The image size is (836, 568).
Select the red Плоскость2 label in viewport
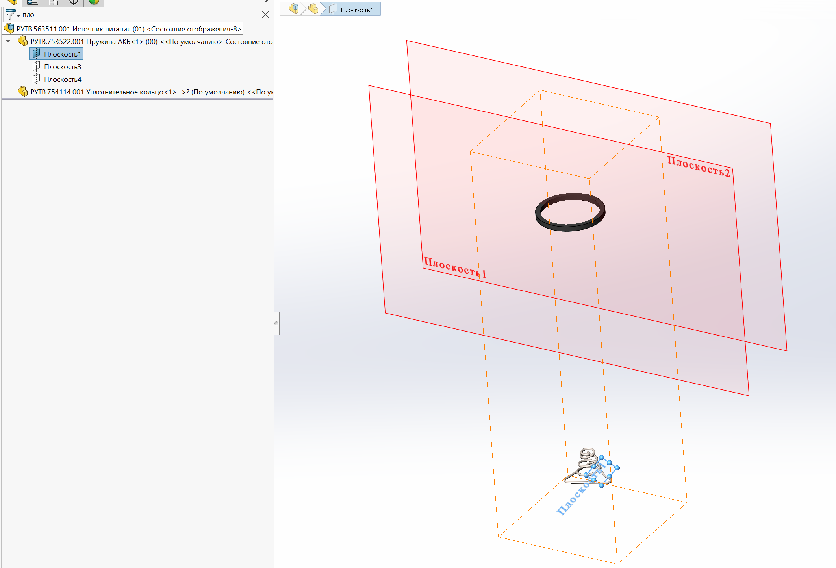[699, 166]
